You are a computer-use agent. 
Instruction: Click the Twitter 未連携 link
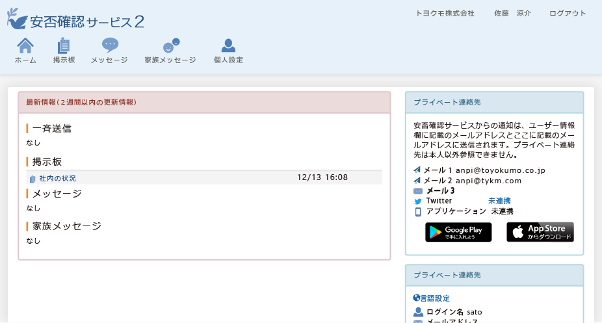tap(499, 201)
